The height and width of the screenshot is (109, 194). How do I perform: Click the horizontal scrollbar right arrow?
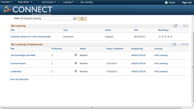pyautogui.click(x=190, y=107)
